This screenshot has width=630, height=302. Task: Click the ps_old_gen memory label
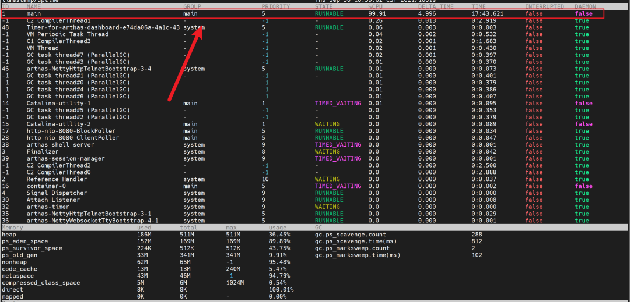coord(19,255)
